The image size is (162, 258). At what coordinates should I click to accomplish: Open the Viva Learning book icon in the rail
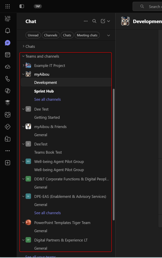[8, 139]
